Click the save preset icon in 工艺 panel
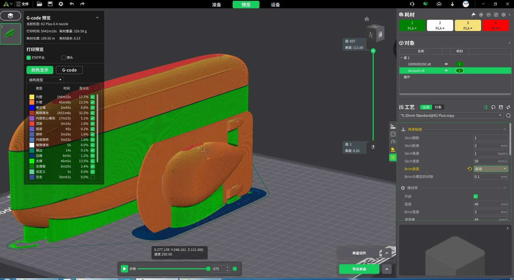This screenshot has height=280, width=514. click(501, 107)
